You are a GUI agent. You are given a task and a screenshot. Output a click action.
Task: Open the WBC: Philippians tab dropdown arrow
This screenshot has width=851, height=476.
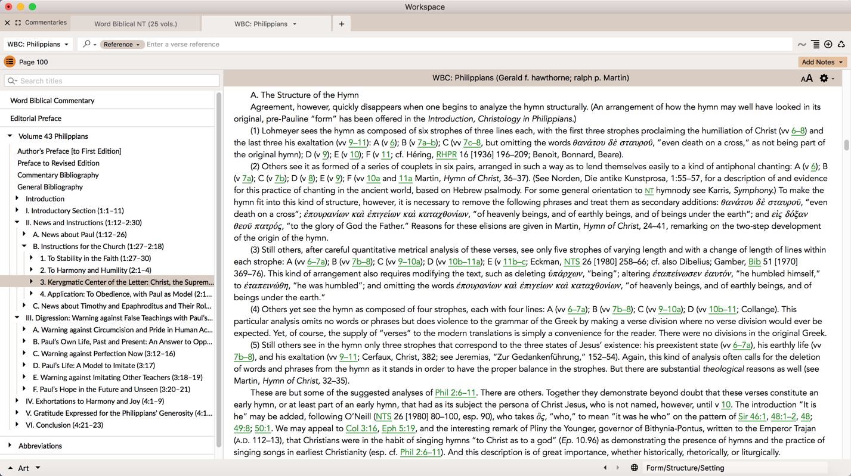295,24
